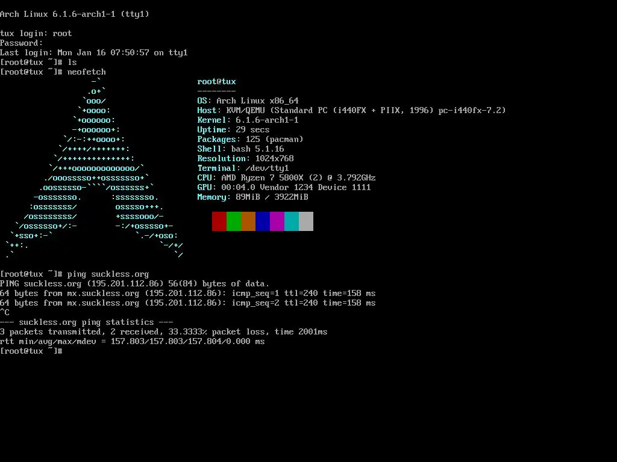The width and height of the screenshot is (617, 462).
Task: Click the 'root@tux' neofetch header
Action: click(217, 81)
